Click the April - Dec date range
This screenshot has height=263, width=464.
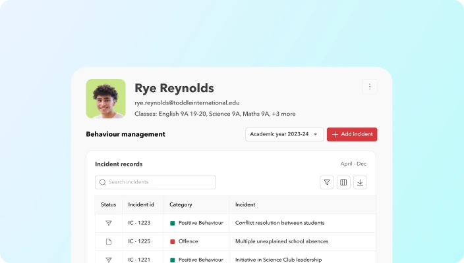point(353,164)
